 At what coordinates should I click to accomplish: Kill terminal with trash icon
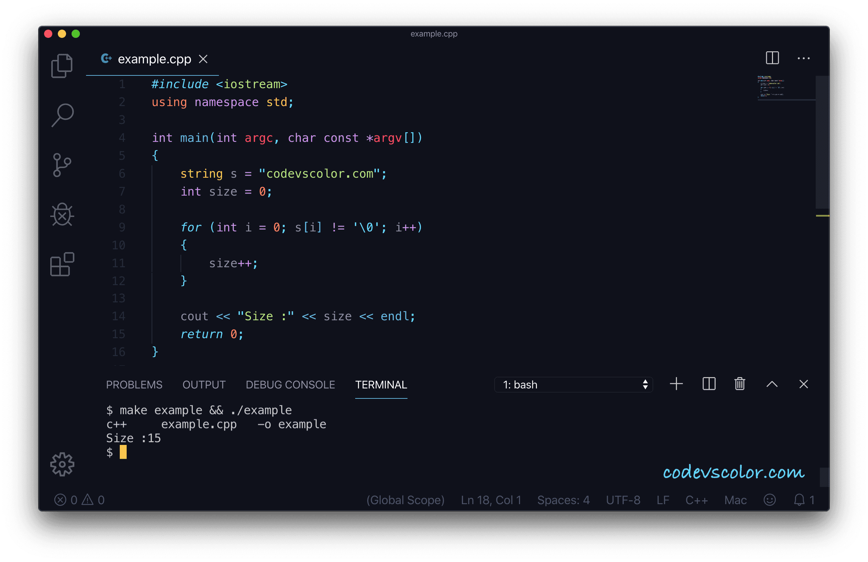click(740, 384)
